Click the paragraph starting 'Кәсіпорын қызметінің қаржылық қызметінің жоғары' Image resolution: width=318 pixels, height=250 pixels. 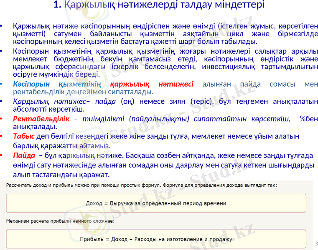tap(165, 63)
